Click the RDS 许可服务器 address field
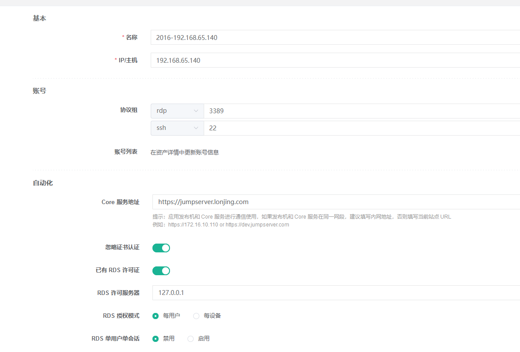This screenshot has width=520, height=352. point(263,292)
